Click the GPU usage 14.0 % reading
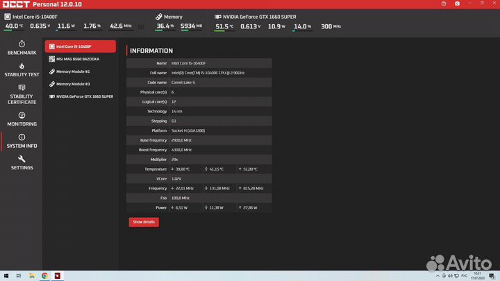This screenshot has height=281, width=500. (x=302, y=26)
